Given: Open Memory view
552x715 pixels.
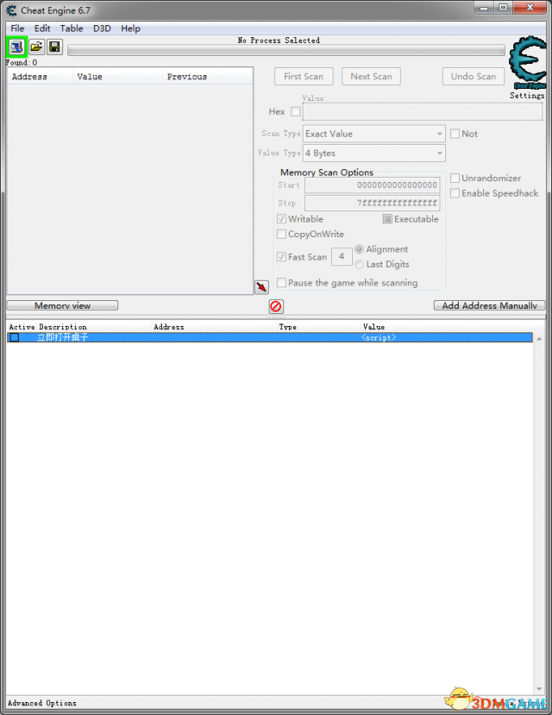Looking at the screenshot, I should pyautogui.click(x=62, y=305).
